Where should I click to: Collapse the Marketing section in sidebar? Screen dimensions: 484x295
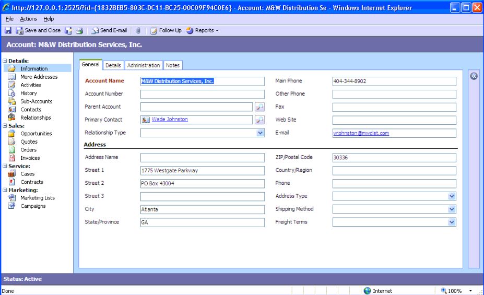[x=5, y=190]
